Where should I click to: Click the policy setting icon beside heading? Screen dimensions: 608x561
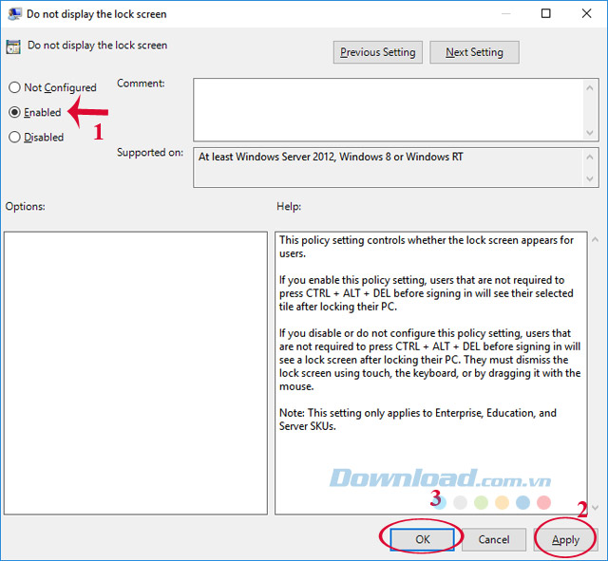[13, 47]
